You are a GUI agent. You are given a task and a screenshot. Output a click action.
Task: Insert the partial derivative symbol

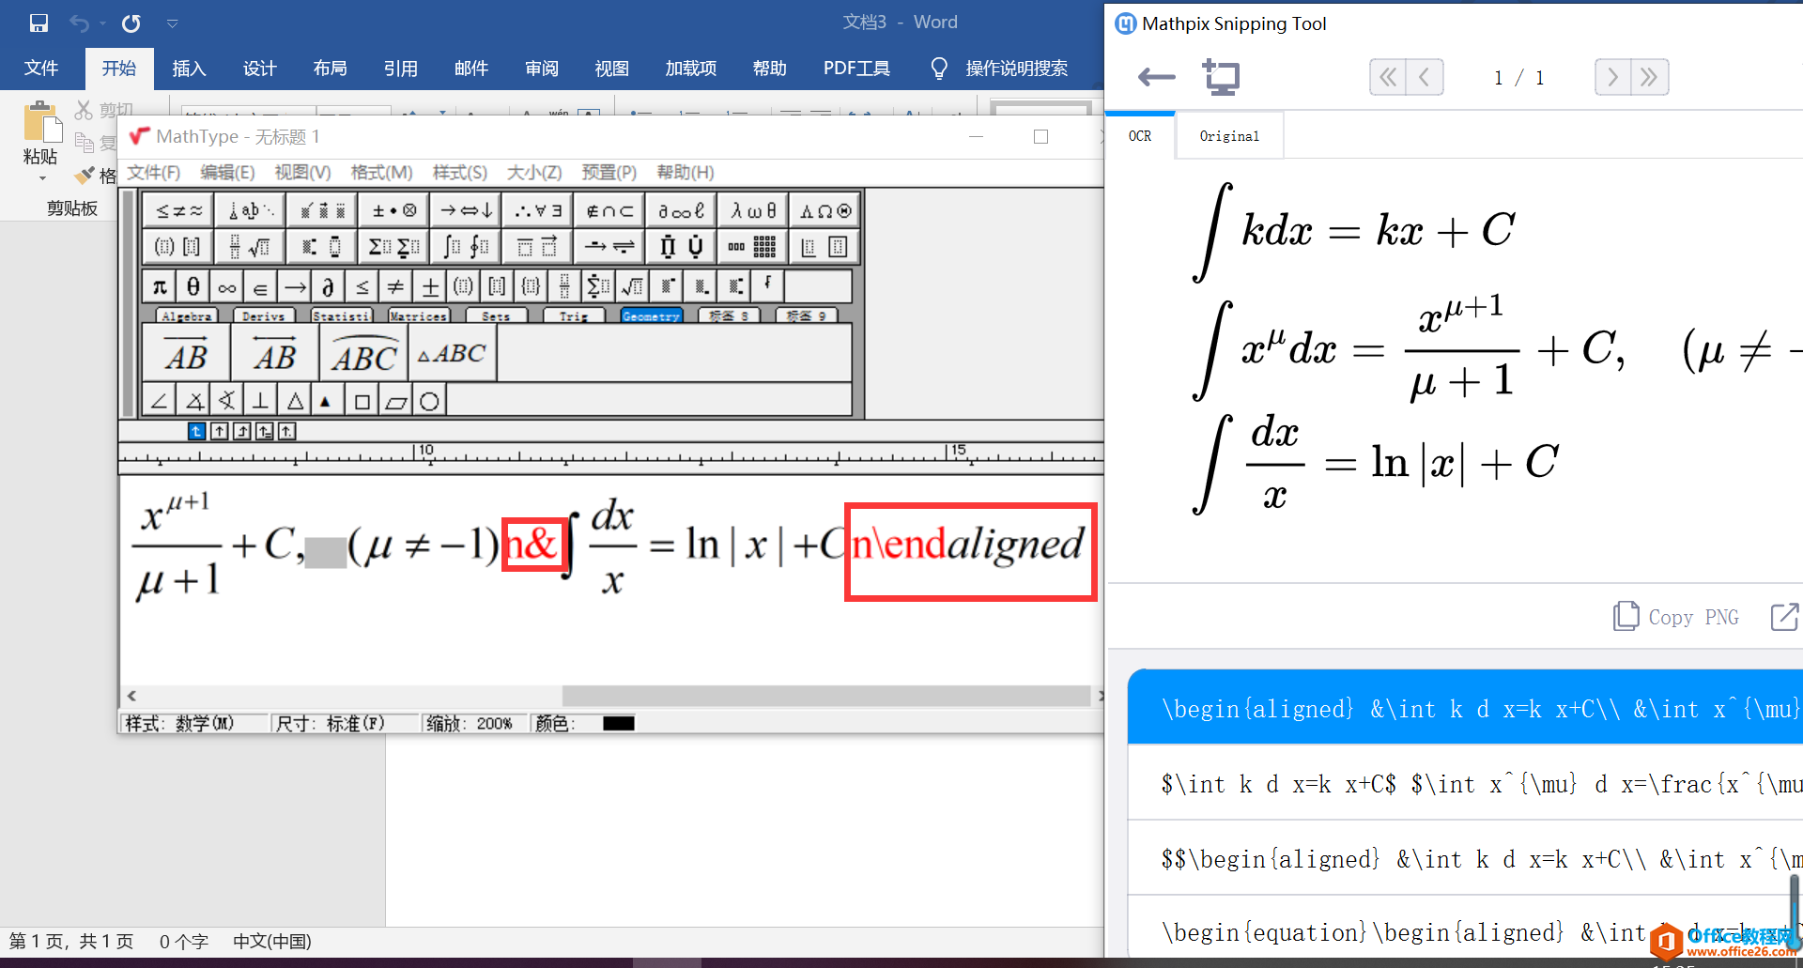click(x=329, y=285)
